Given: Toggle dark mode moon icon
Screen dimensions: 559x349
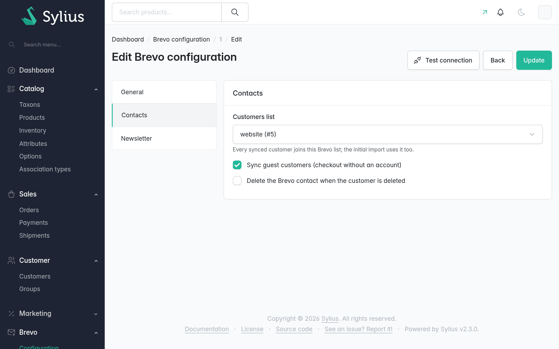Looking at the screenshot, I should pos(521,12).
